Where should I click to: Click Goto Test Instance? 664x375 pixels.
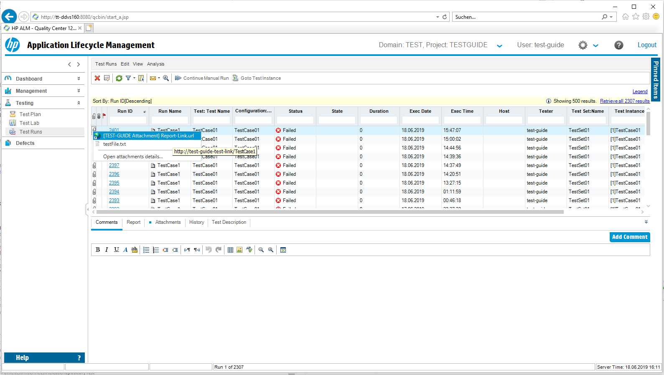pyautogui.click(x=257, y=78)
